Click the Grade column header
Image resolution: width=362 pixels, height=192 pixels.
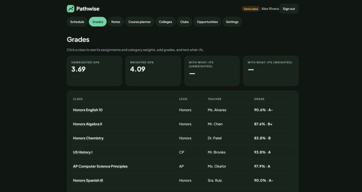[259, 99]
